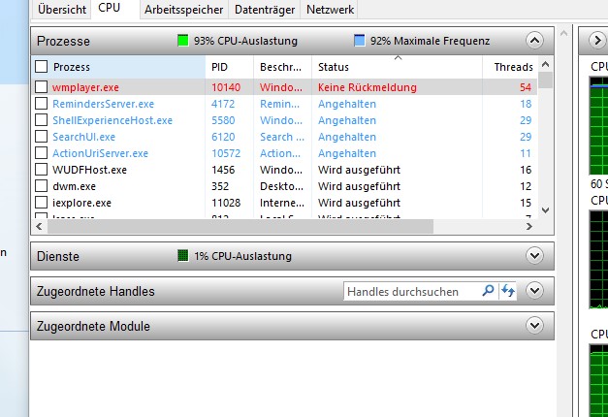Expand the Zugeordnete Handles section
Image resolution: width=608 pixels, height=417 pixels.
pos(534,291)
